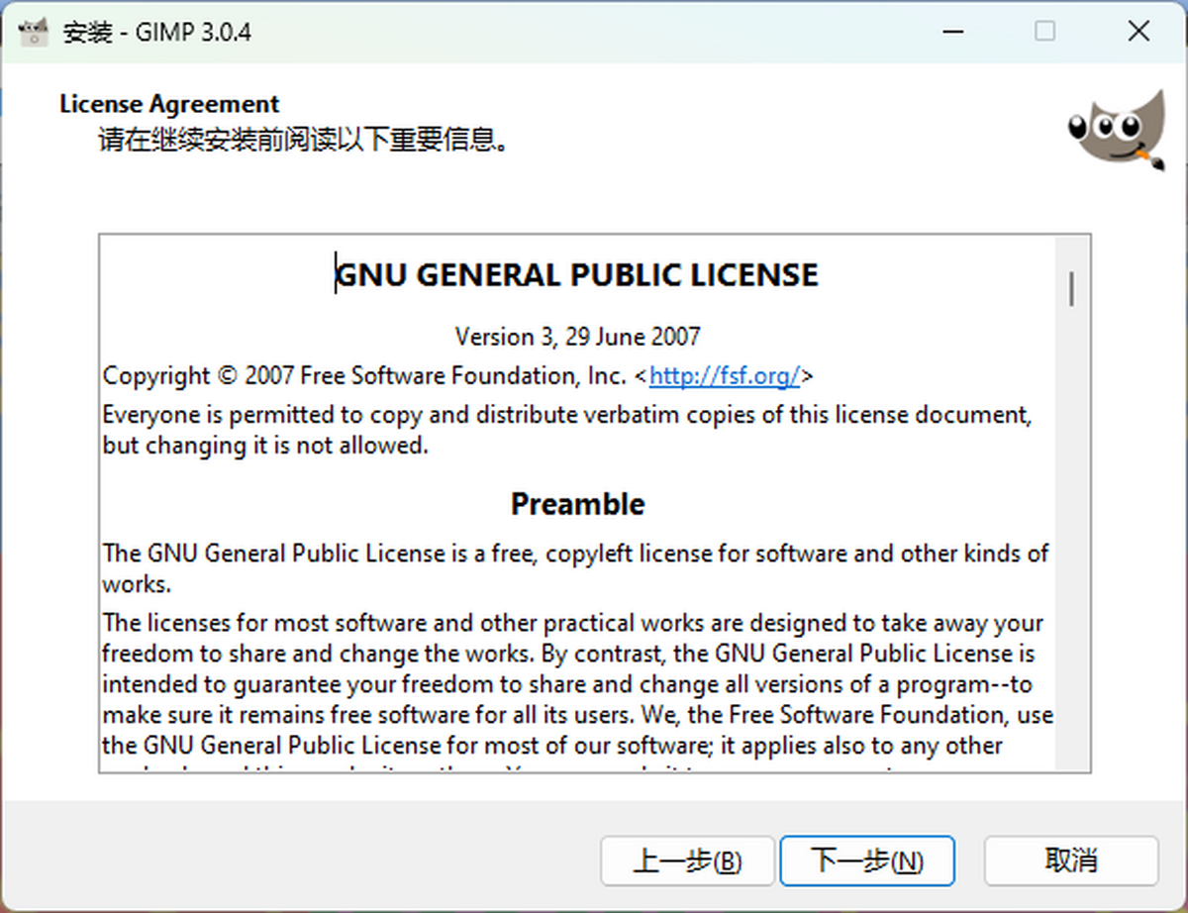Click the greyed-out maximize window button
The image size is (1188, 913).
(x=1044, y=32)
